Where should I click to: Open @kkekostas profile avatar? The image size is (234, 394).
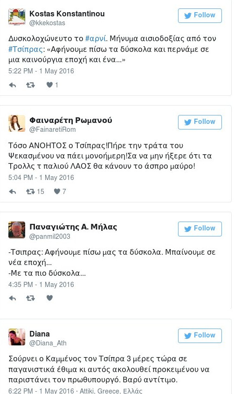(17, 16)
